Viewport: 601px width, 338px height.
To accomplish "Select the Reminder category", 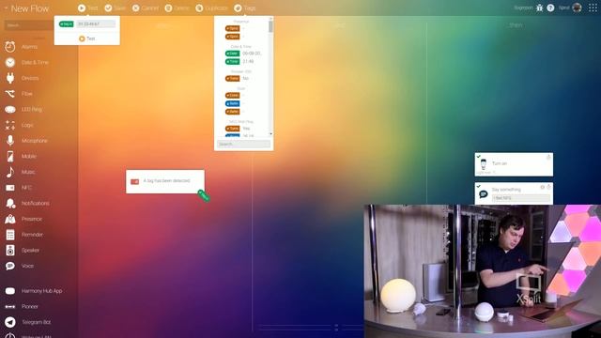I will (25, 235).
